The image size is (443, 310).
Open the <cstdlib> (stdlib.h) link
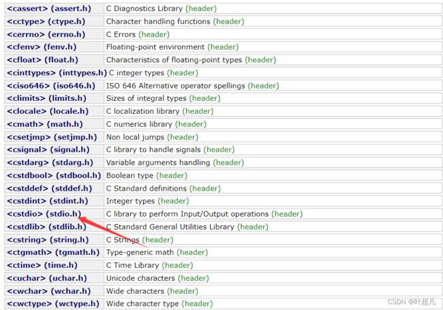tap(46, 227)
